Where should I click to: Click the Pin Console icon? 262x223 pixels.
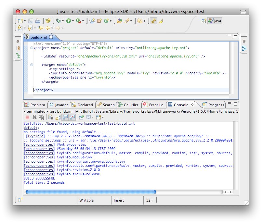(81, 117)
